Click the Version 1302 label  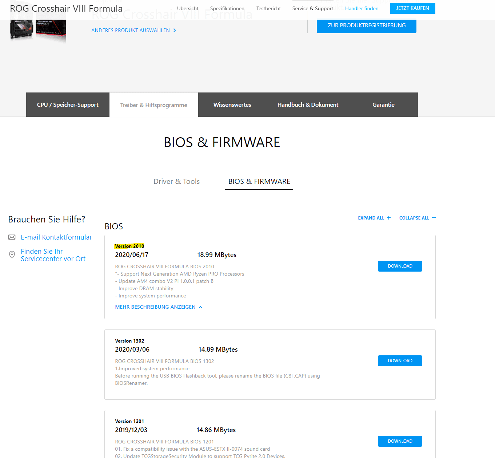point(129,341)
